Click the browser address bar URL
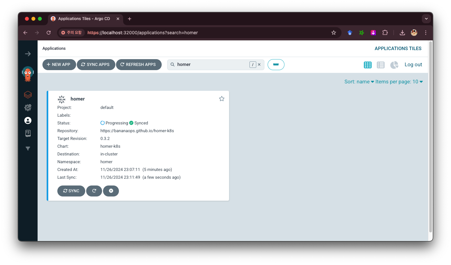The height and width of the screenshot is (265, 451). coord(143,33)
